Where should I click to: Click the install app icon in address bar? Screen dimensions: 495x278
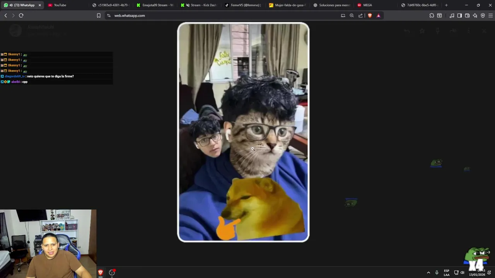point(343,15)
